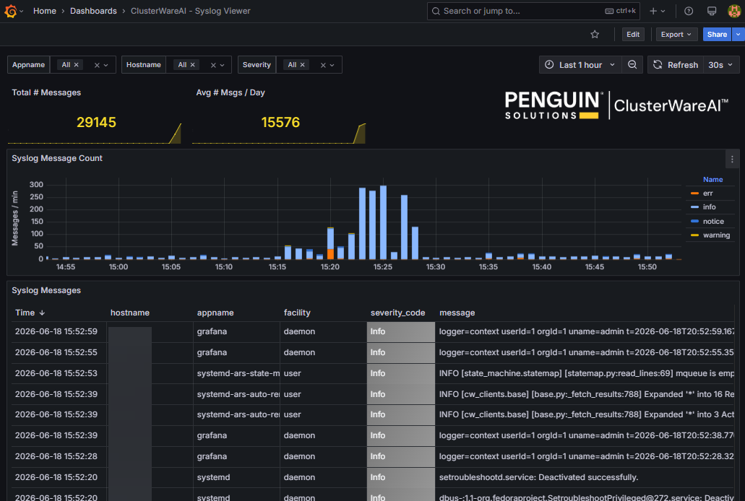
Task: Click the mqueue is empty message cell
Action: click(585, 373)
